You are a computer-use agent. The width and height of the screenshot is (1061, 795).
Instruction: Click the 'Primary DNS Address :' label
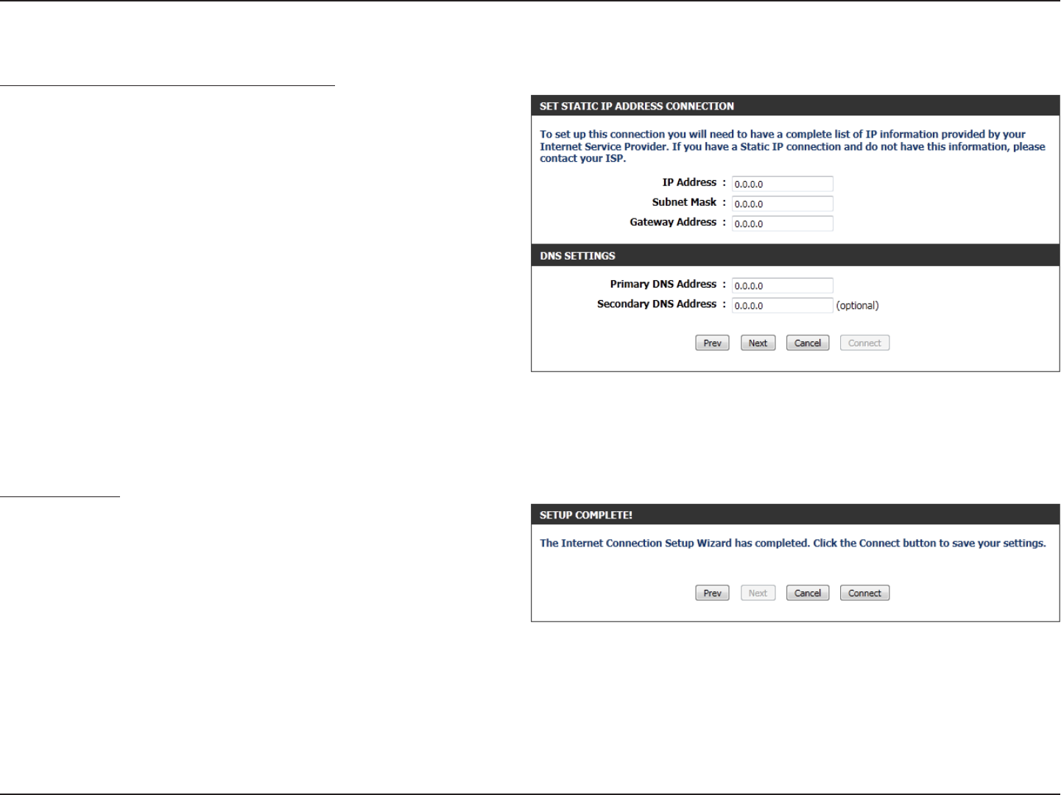coord(668,284)
